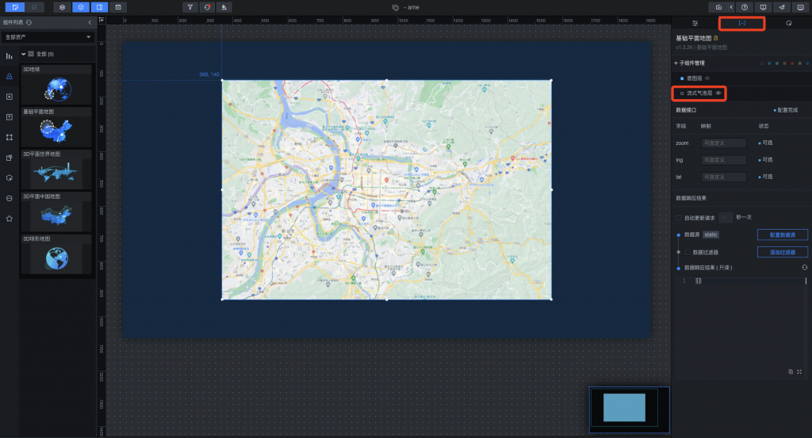Switch to the data tab
The width and height of the screenshot is (812, 438).
pos(741,23)
